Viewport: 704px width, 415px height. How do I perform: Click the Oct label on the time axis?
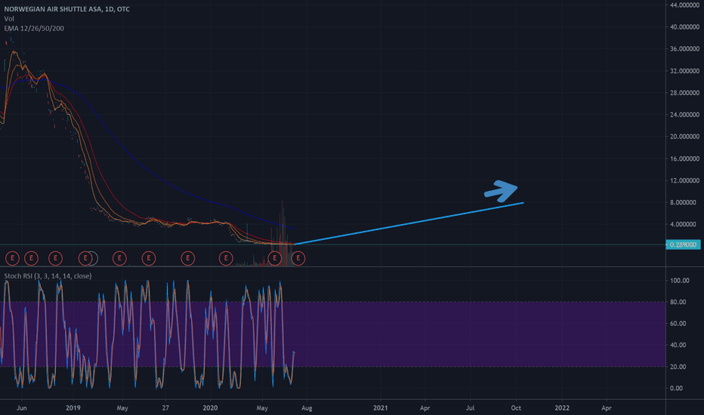pyautogui.click(x=516, y=407)
